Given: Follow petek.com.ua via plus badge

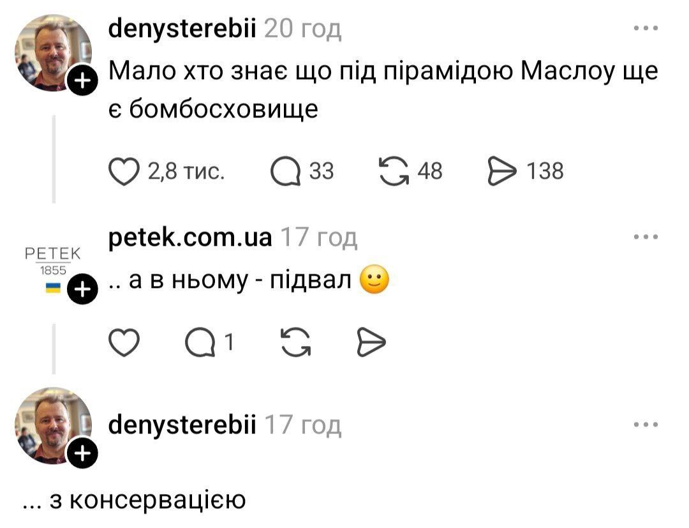Looking at the screenshot, I should click(81, 291).
